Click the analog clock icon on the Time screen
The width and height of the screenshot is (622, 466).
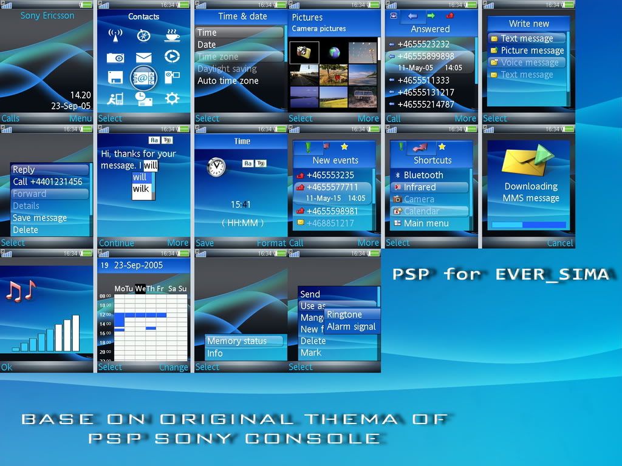[x=216, y=167]
